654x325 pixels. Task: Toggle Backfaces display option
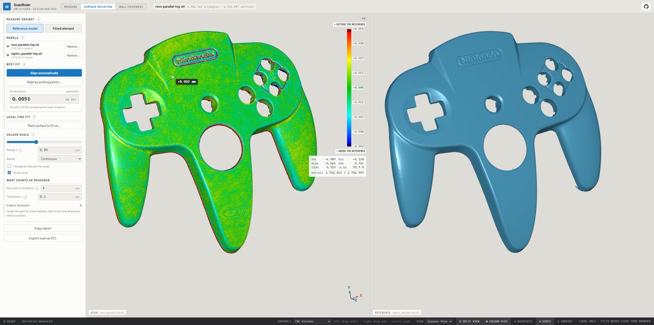point(523,321)
